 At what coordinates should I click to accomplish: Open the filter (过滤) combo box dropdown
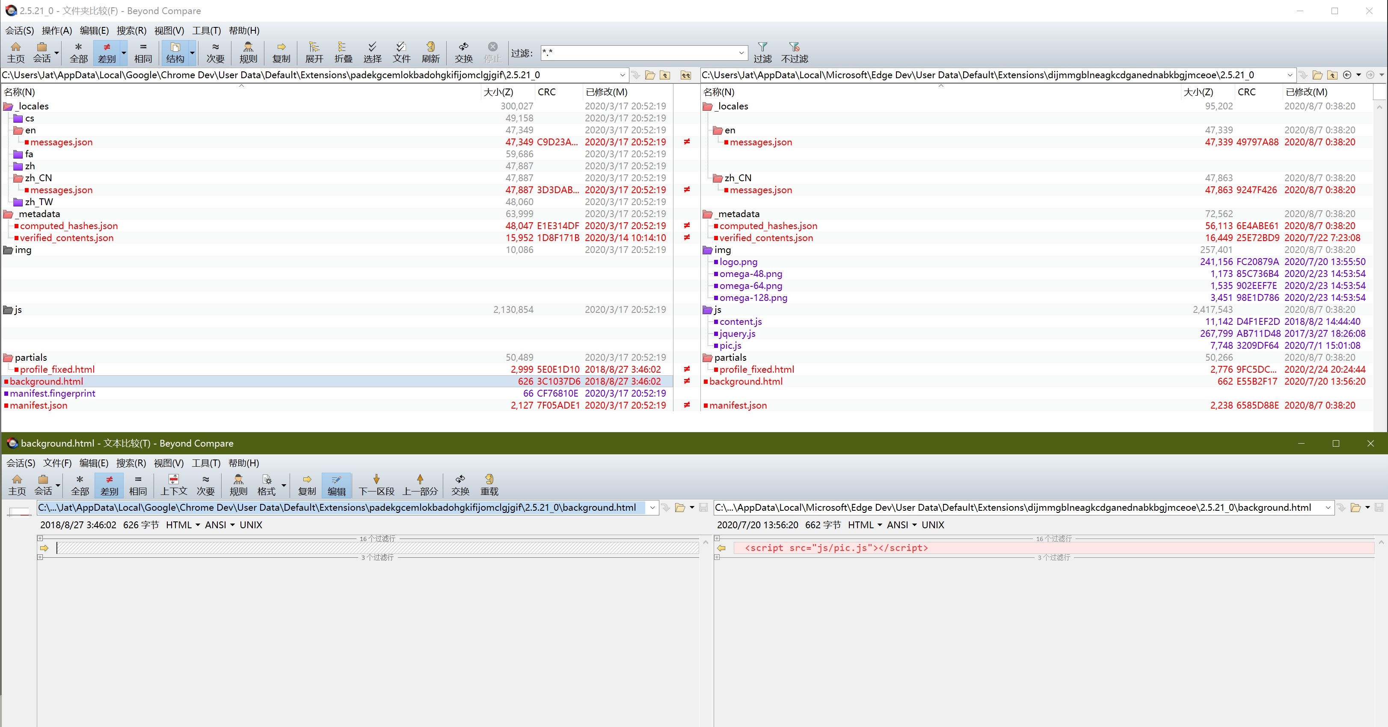741,53
